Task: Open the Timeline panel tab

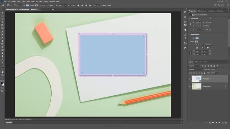Action: point(9,122)
